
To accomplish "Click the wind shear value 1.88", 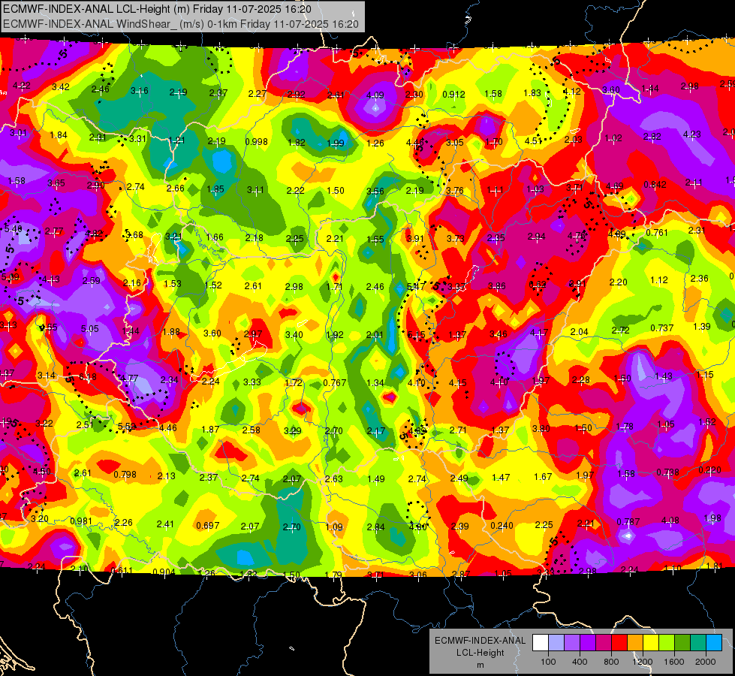I will [171, 332].
